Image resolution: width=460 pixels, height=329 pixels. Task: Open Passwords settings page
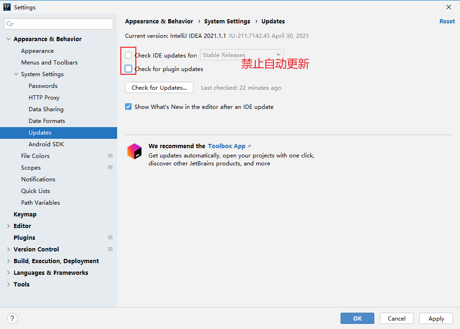[43, 86]
